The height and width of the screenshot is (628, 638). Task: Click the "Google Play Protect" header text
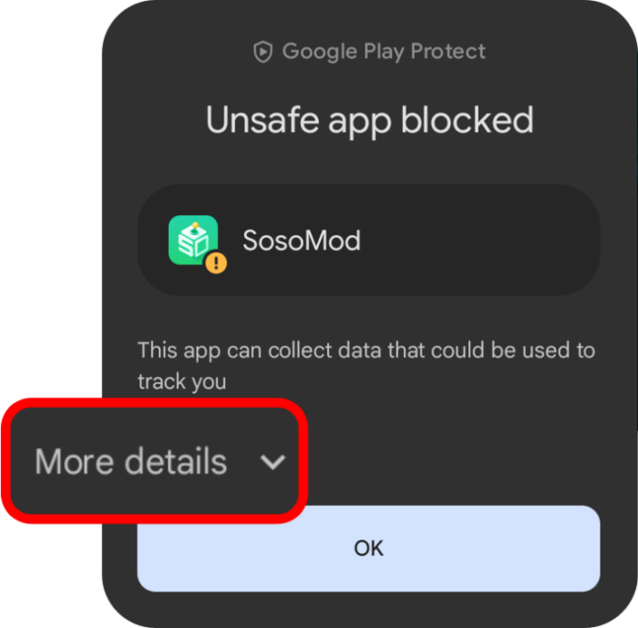click(384, 52)
